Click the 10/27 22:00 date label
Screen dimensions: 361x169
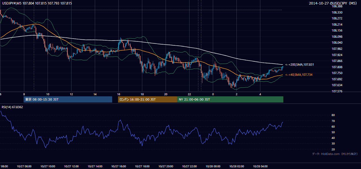pos(189,166)
